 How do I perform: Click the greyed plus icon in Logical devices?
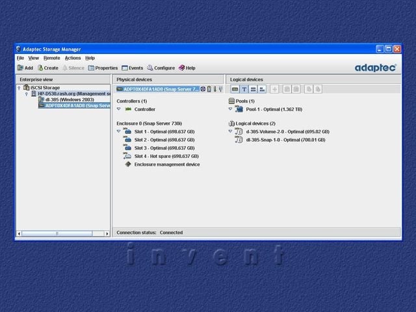pyautogui.click(x=274, y=89)
